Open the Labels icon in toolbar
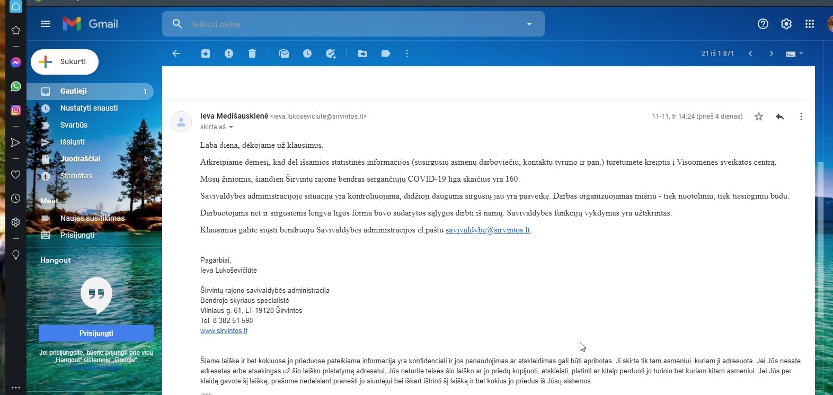This screenshot has height=395, width=833. click(x=386, y=53)
